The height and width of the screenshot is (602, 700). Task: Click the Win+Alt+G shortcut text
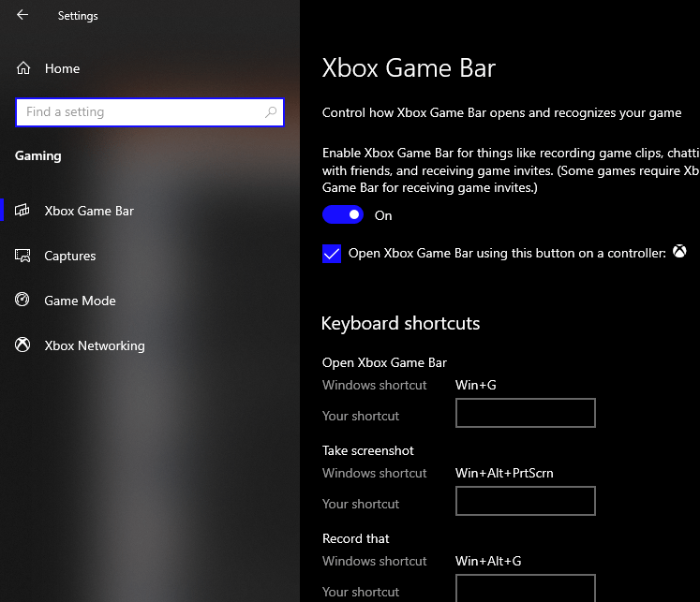click(488, 561)
